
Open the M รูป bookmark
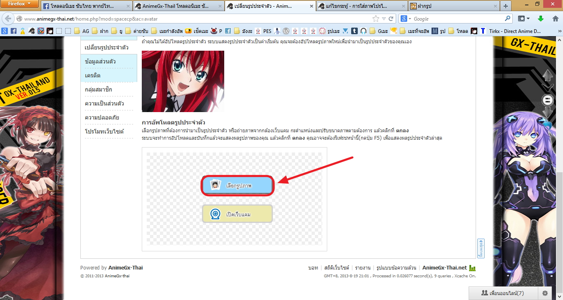point(439,31)
